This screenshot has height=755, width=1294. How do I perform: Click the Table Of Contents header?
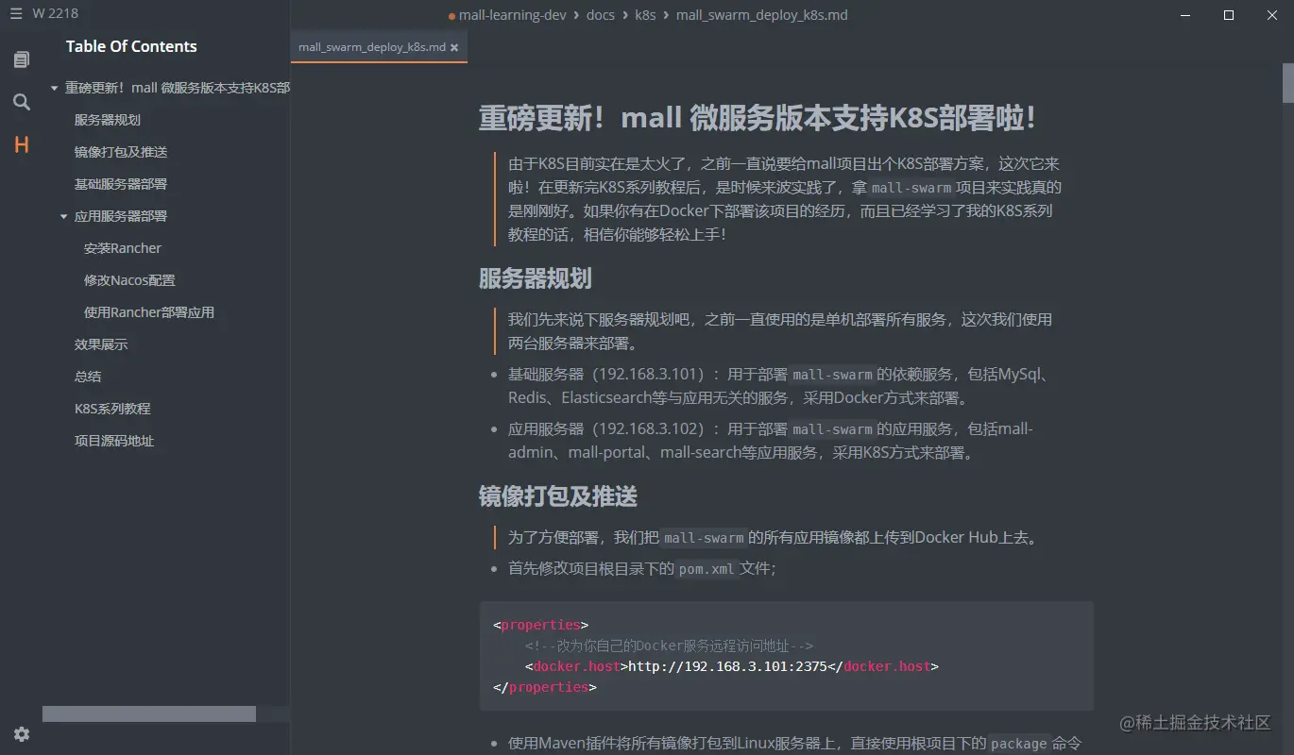pos(131,46)
